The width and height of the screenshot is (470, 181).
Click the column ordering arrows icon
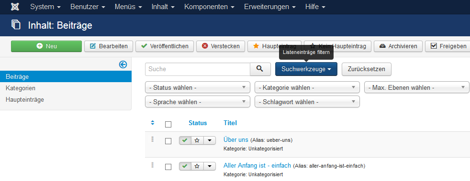click(x=152, y=123)
